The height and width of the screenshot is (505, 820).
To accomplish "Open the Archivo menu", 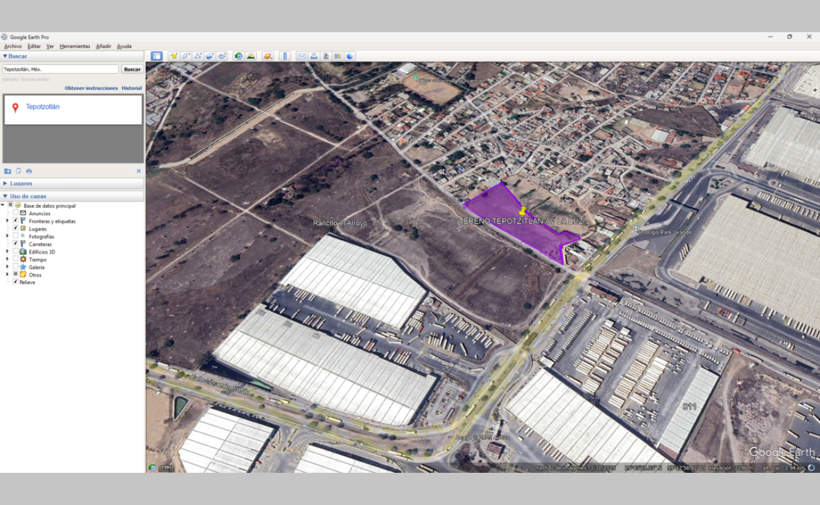I will [13, 46].
